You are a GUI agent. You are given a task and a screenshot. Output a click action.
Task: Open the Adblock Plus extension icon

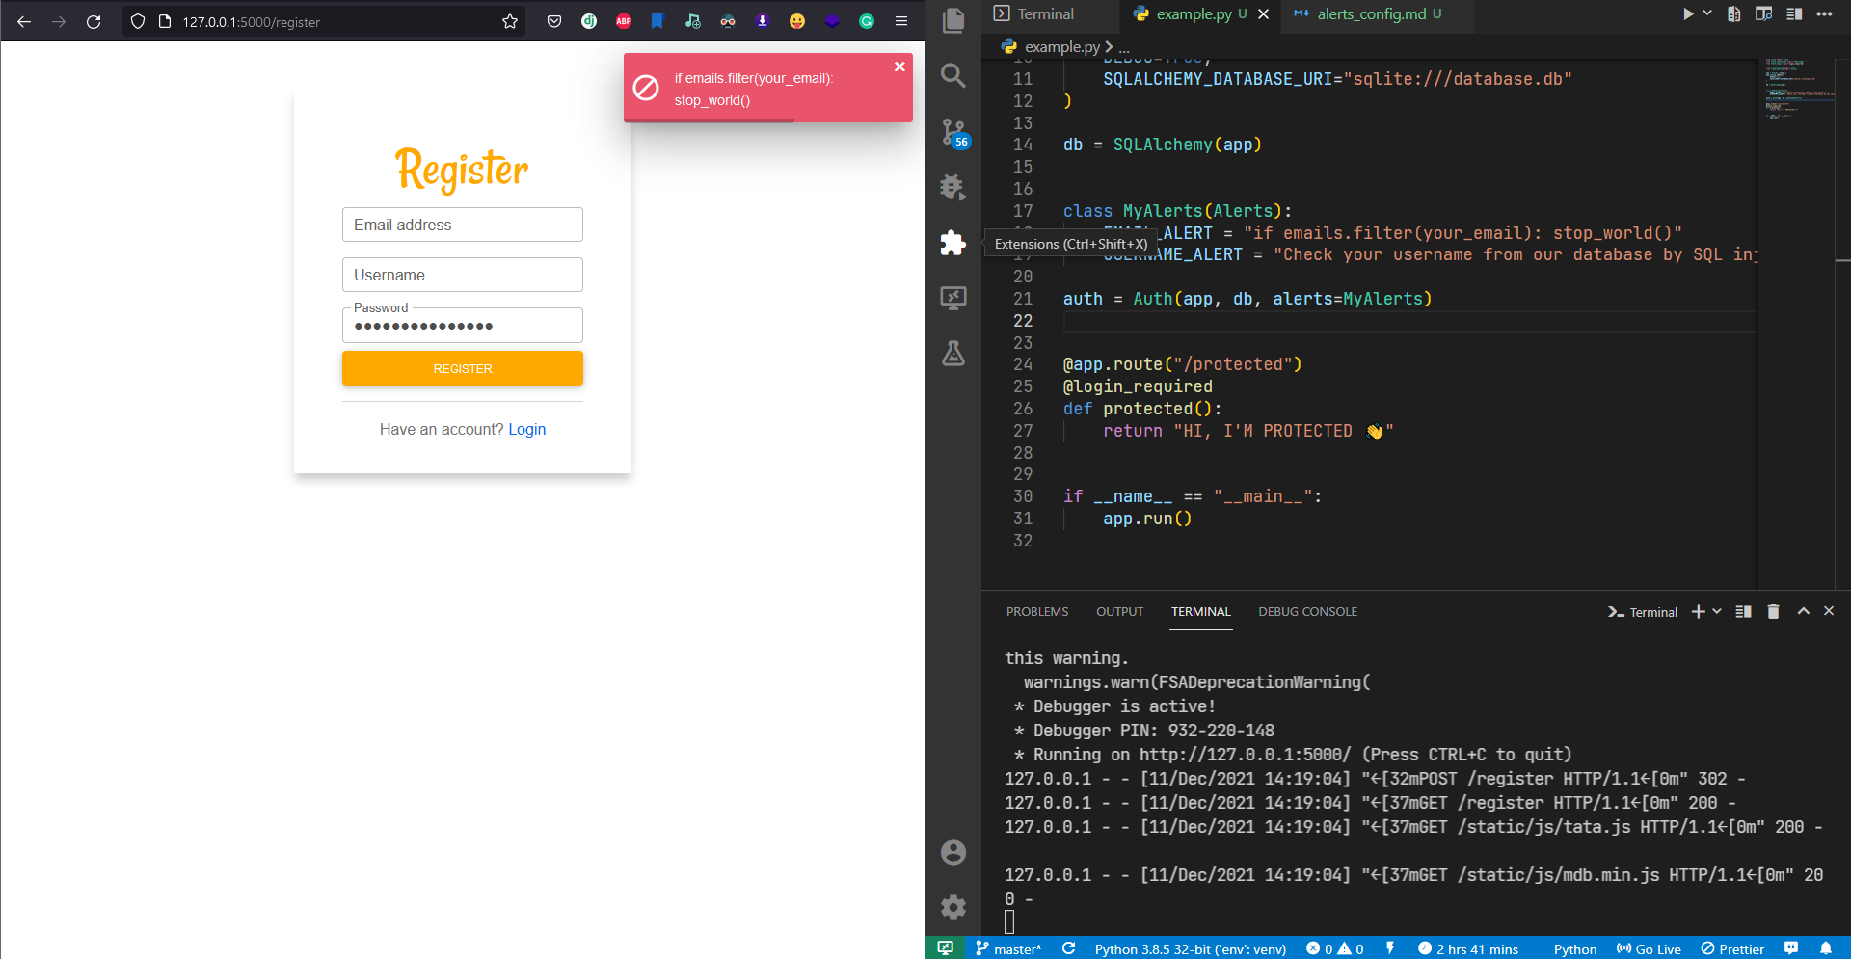click(624, 21)
